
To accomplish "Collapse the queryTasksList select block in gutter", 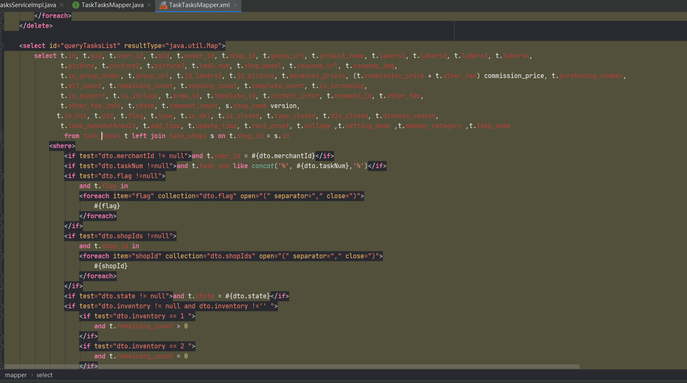I will coord(2,46).
